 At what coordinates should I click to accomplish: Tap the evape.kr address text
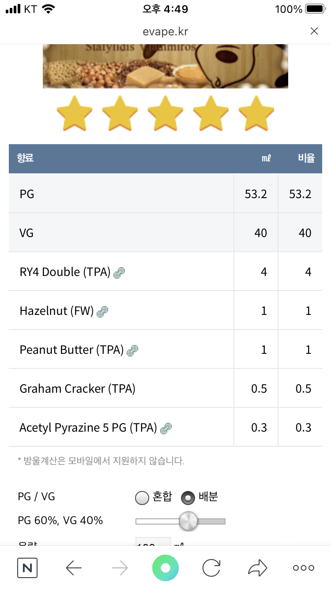pyautogui.click(x=165, y=31)
